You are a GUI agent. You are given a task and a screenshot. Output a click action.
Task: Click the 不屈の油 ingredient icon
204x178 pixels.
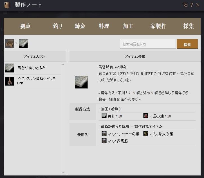145,116
